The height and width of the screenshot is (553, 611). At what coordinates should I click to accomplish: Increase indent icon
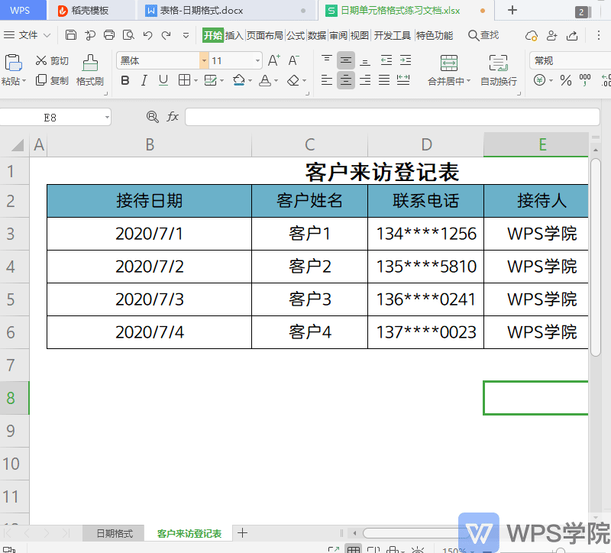(406, 60)
